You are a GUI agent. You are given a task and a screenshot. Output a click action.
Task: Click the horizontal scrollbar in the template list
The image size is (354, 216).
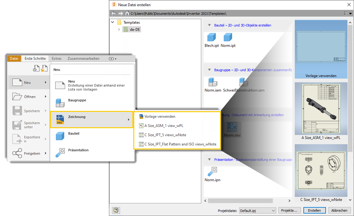click(x=240, y=201)
